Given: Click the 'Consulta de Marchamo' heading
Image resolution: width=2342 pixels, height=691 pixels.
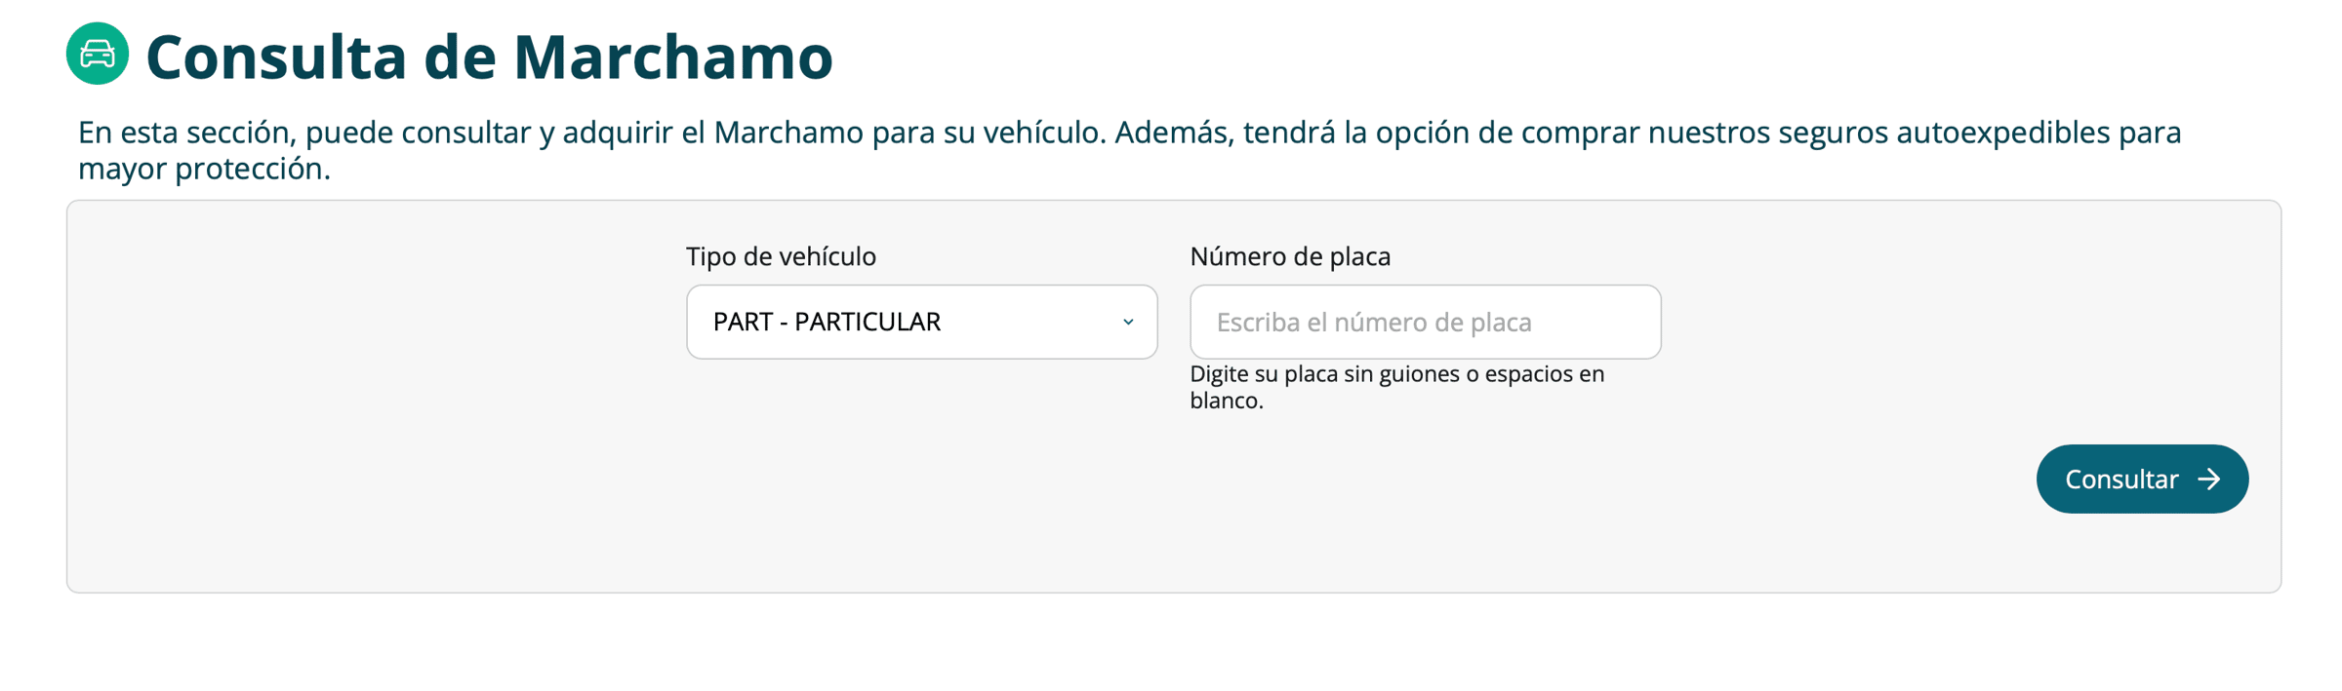Looking at the screenshot, I should pyautogui.click(x=488, y=57).
